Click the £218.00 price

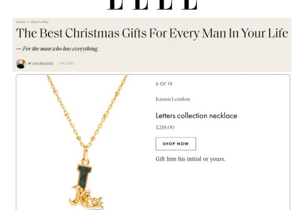165,128
